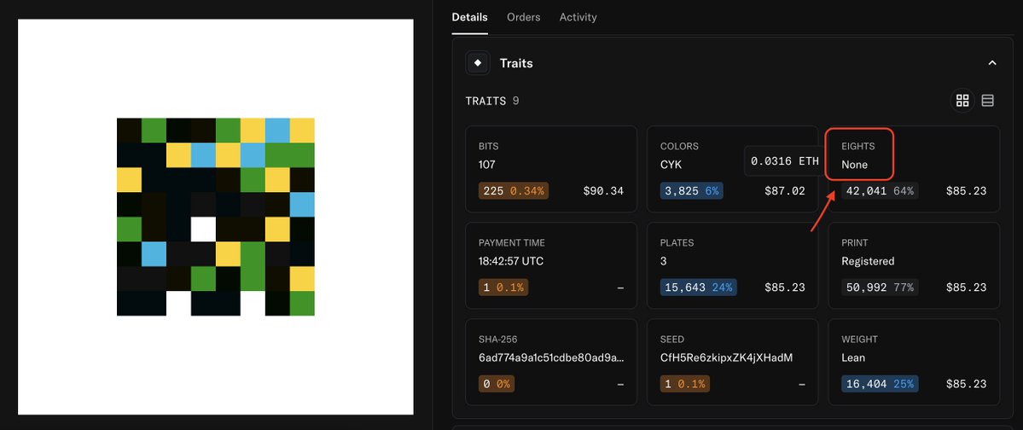Switch traits to grid view
1023x430 pixels.
click(962, 101)
